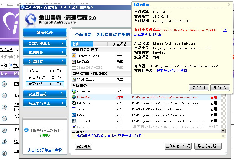Screen dimensions: 234x160
Task: Select the KVWSC row name
Action: 81,115
